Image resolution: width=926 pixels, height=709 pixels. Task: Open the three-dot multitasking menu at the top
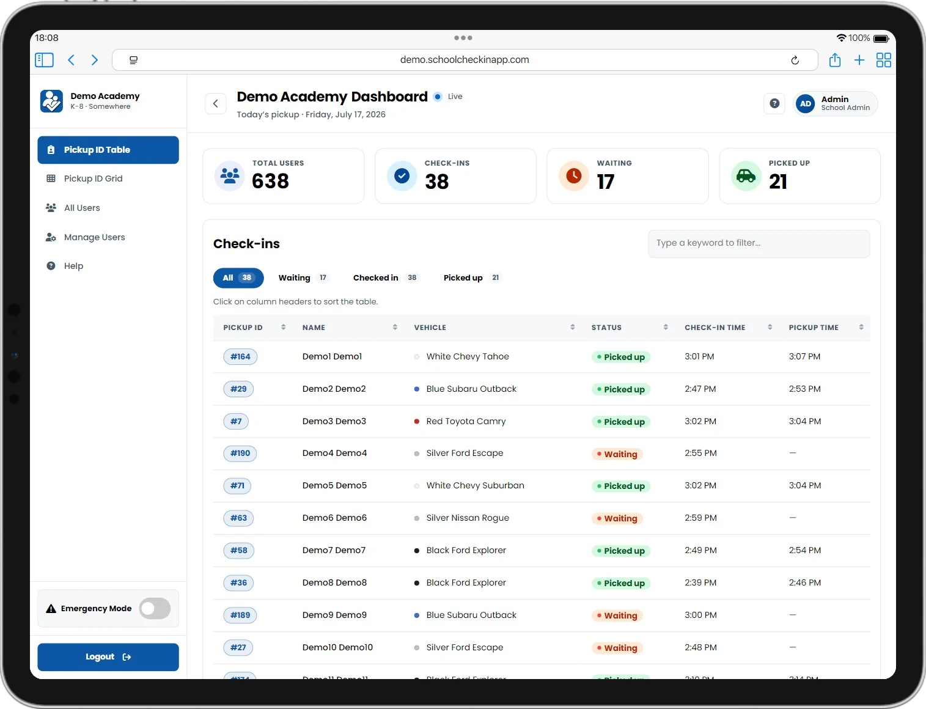[x=463, y=38]
